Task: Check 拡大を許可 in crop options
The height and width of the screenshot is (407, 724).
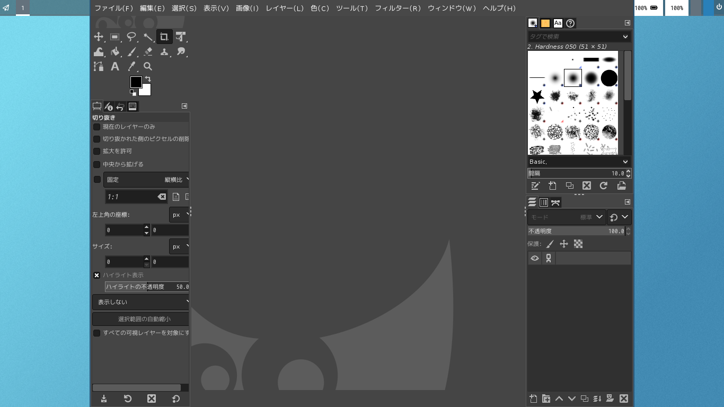Action: [97, 151]
